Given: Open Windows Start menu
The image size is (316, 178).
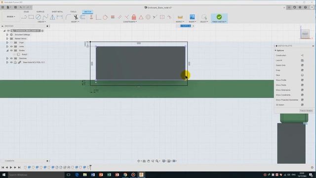Looking at the screenshot, I should pos(3,175).
